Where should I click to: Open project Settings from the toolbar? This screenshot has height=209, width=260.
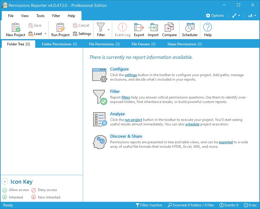click(x=82, y=34)
